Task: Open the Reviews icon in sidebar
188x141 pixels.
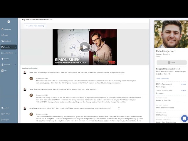Action: [x=2, y=65]
